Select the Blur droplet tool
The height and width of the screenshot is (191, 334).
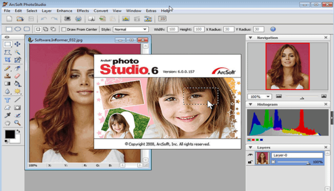click(8, 92)
